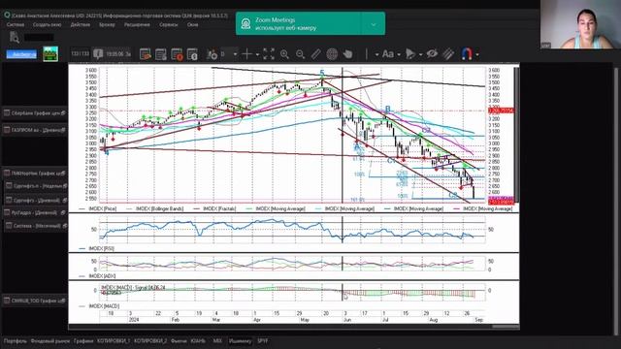Click the horizontal scrollbar thumb under the chart
The width and height of the screenshot is (621, 349).
coord(506,327)
